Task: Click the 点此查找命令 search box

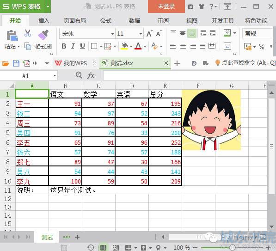Action: point(246,63)
